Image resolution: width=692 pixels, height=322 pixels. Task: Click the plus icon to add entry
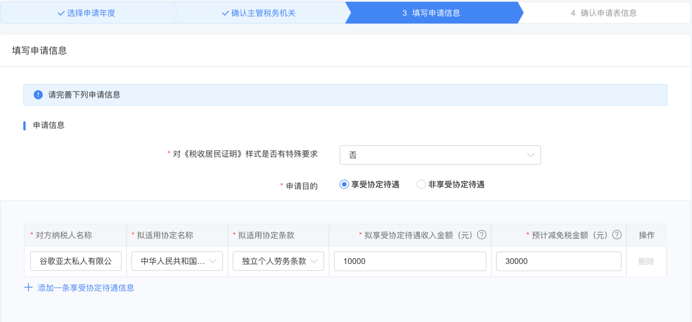pyautogui.click(x=28, y=287)
